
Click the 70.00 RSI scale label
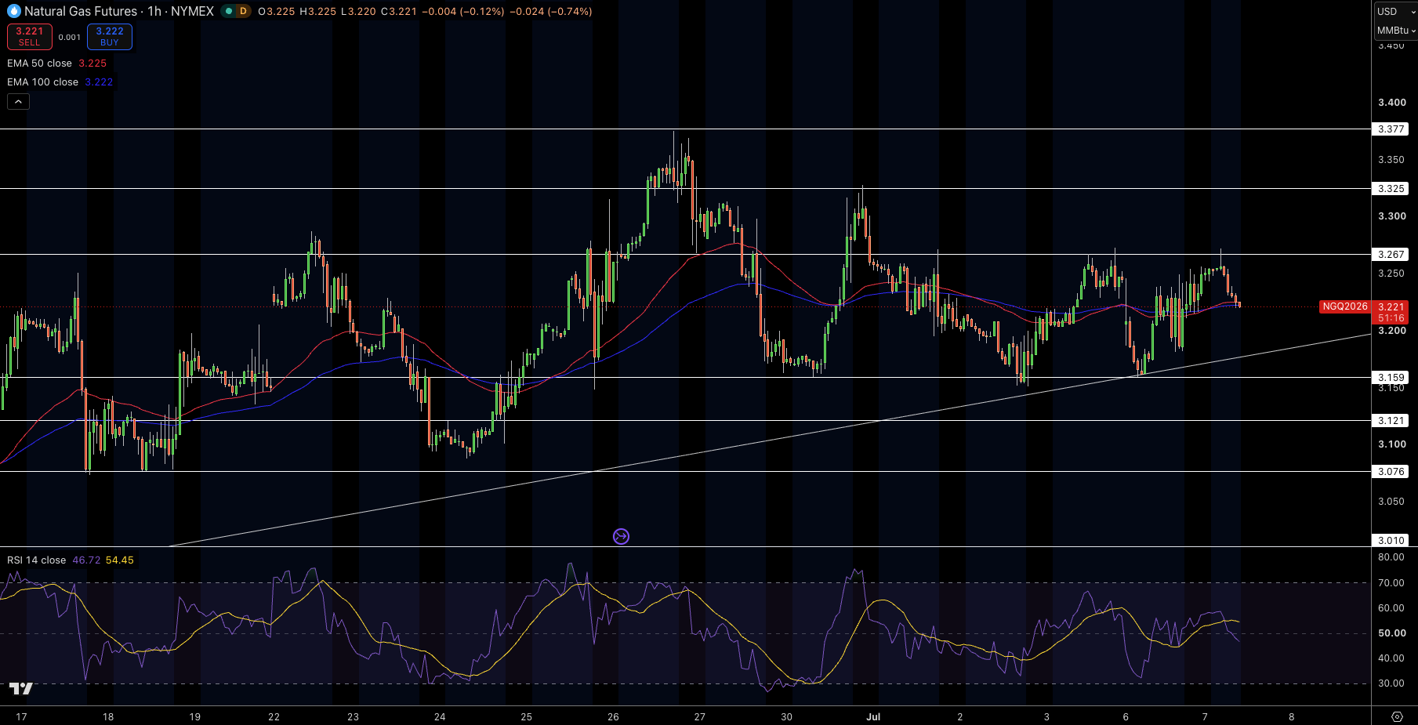(x=1391, y=583)
